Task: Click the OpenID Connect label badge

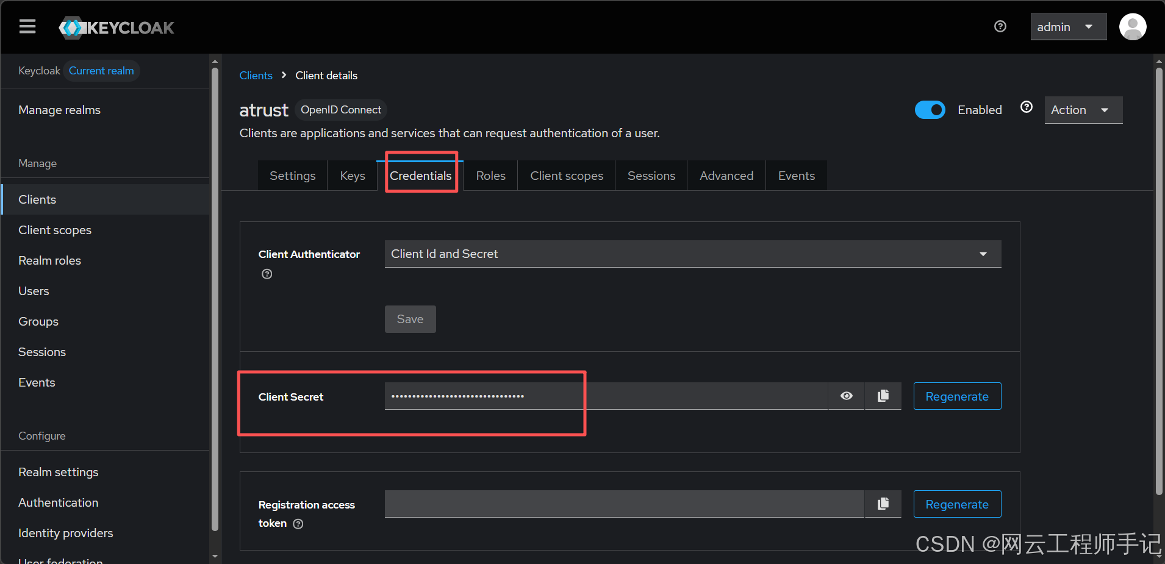Action: click(x=341, y=110)
